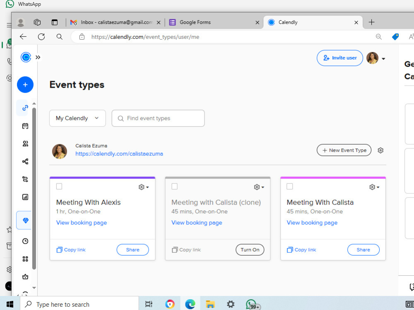This screenshot has width=414, height=310.
Task: Open gear dropdown on Meeting With Calista card
Action: pyautogui.click(x=374, y=187)
